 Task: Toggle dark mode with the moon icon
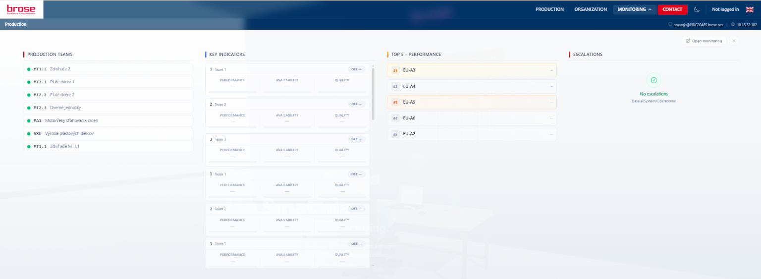(x=697, y=9)
